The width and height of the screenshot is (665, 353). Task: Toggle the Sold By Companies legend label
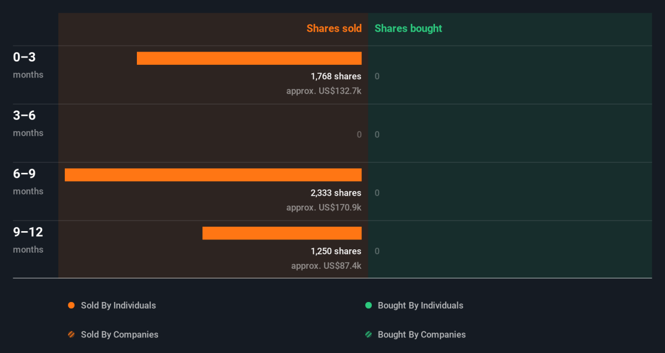120,335
